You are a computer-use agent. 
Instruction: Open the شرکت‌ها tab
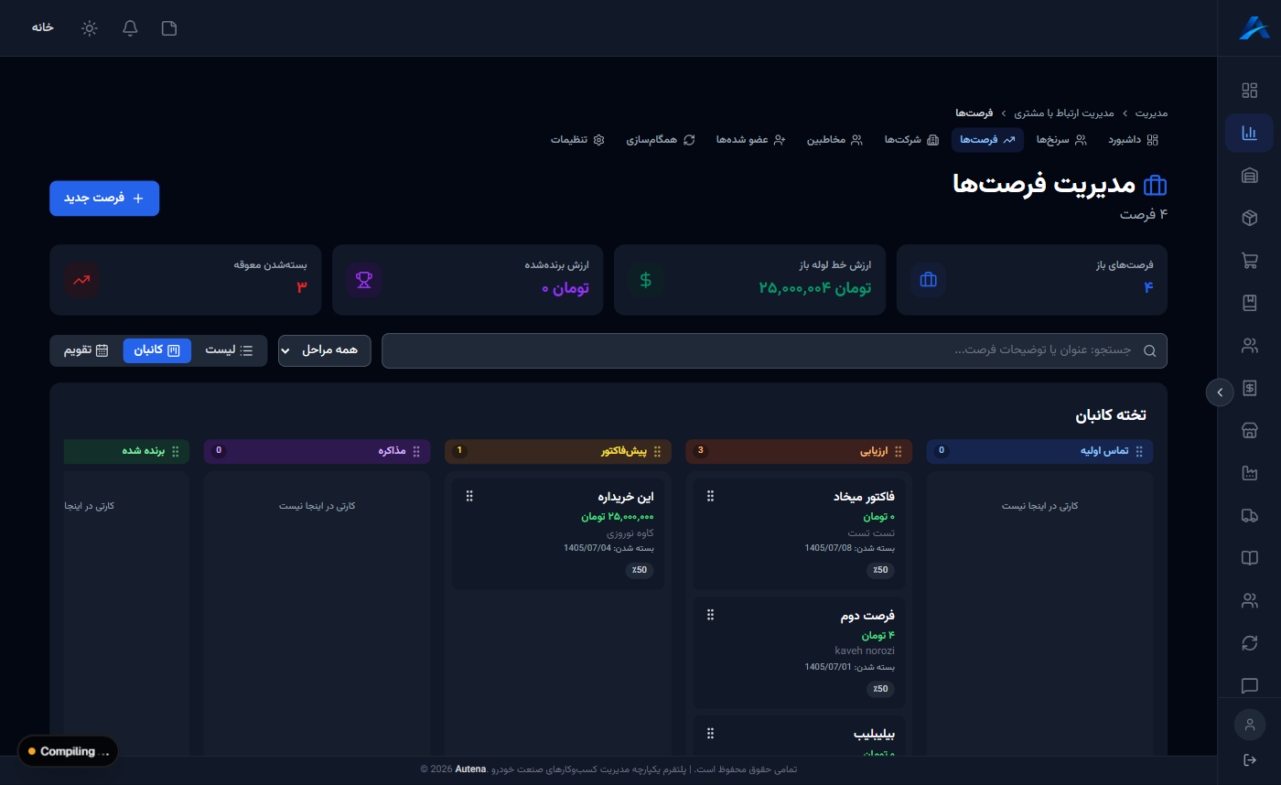pos(911,140)
